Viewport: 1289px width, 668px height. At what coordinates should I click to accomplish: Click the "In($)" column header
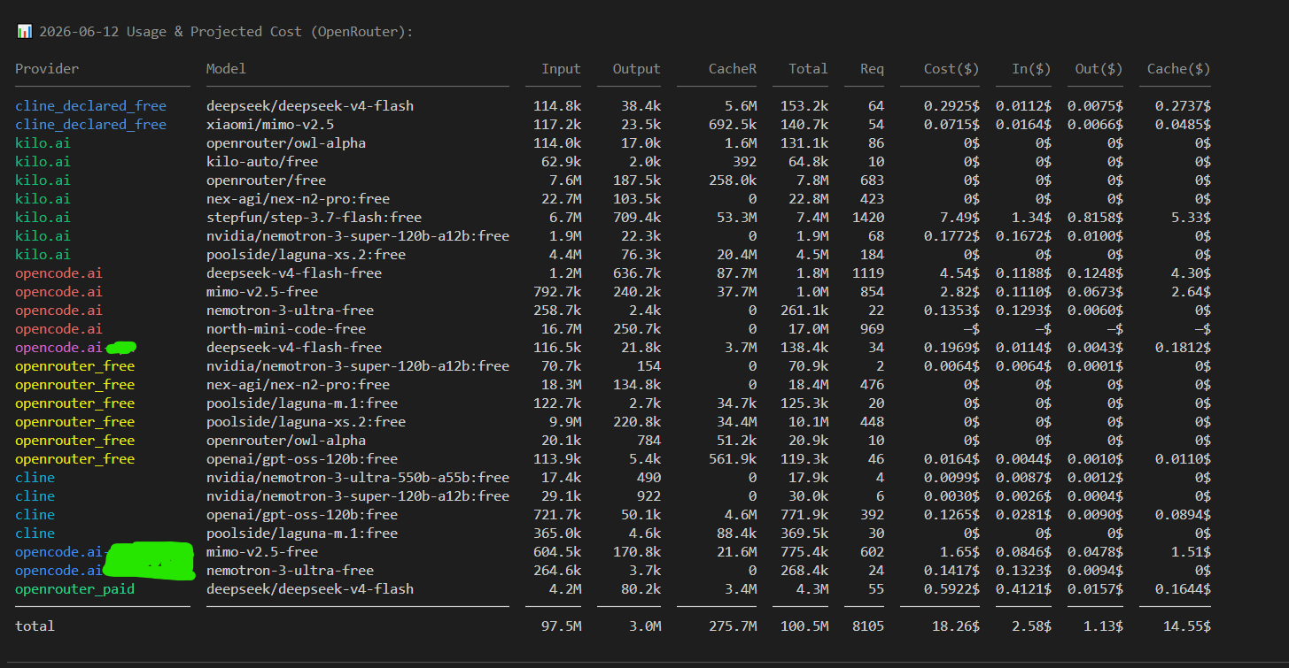tap(1031, 69)
